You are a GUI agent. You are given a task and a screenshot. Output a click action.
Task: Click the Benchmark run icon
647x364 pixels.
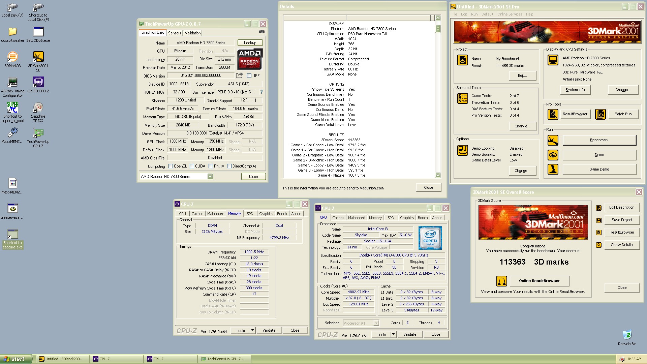click(553, 140)
